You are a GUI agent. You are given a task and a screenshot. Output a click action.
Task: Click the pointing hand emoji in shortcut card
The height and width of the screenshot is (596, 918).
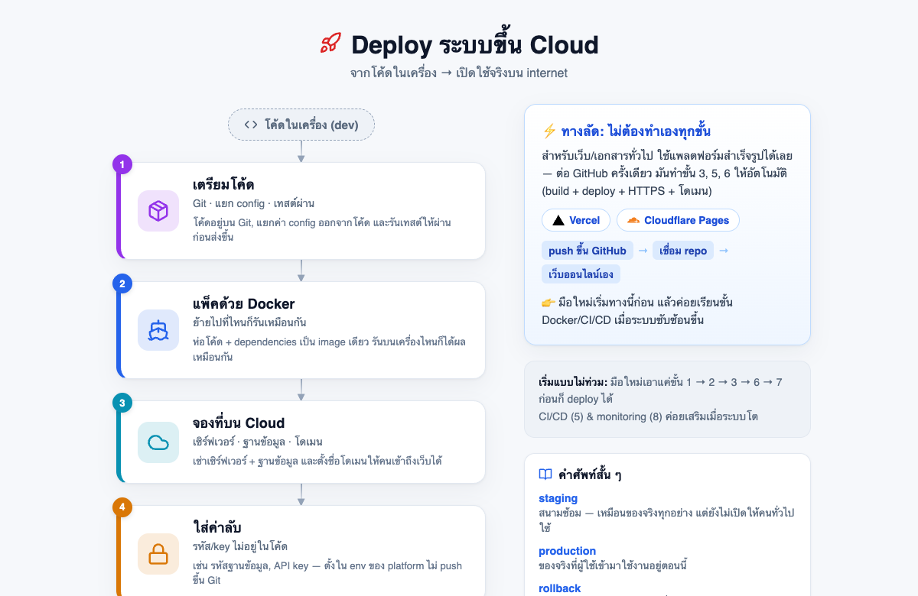tap(548, 303)
